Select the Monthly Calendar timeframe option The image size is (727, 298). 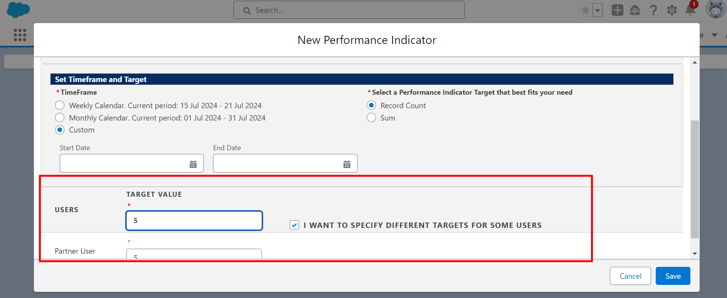click(x=60, y=118)
